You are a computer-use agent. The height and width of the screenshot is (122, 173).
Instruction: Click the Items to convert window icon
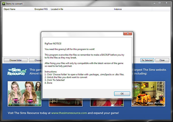(x=3, y=3)
